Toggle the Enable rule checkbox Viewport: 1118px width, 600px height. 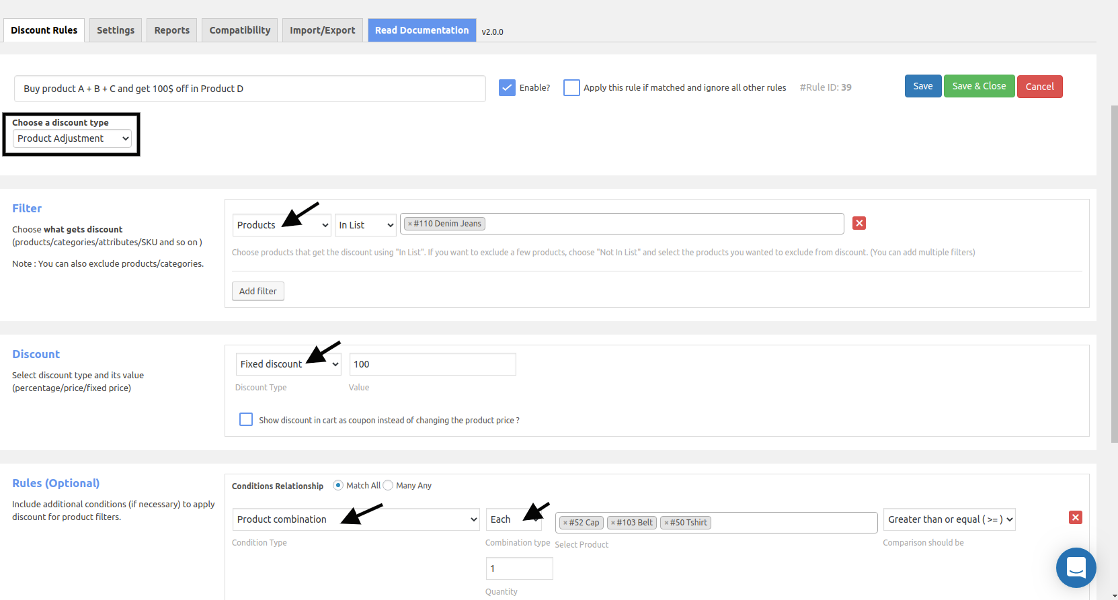coord(507,87)
